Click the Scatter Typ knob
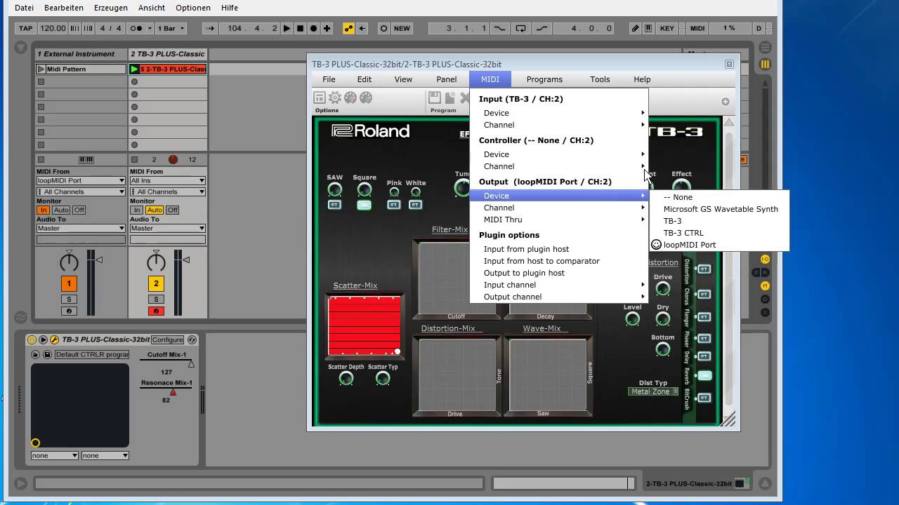The width and height of the screenshot is (899, 505). click(x=383, y=379)
